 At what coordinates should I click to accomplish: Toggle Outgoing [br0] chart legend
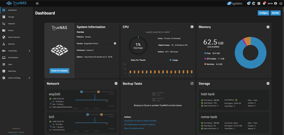point(107,114)
